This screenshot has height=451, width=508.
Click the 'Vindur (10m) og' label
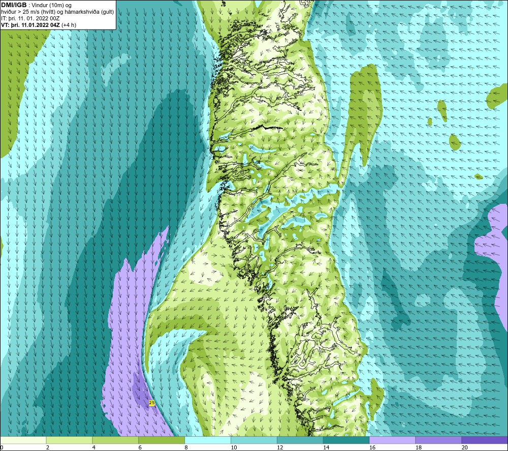coord(52,6)
